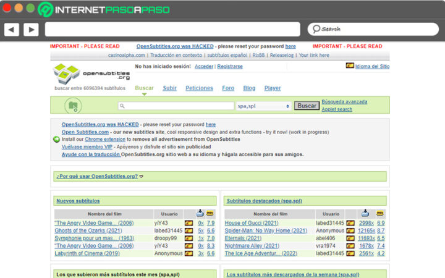Screen dimensions: 445x278
Task: Open the Búsqueda avanzada link
Action: [x=344, y=101]
